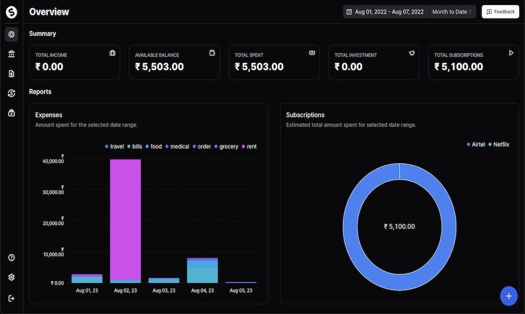Open the Settings gear icon
Viewport: 525px width, 314px height.
click(12, 277)
